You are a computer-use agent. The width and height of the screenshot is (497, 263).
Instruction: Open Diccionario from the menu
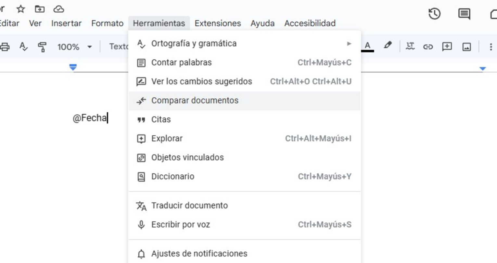pyautogui.click(x=245, y=177)
